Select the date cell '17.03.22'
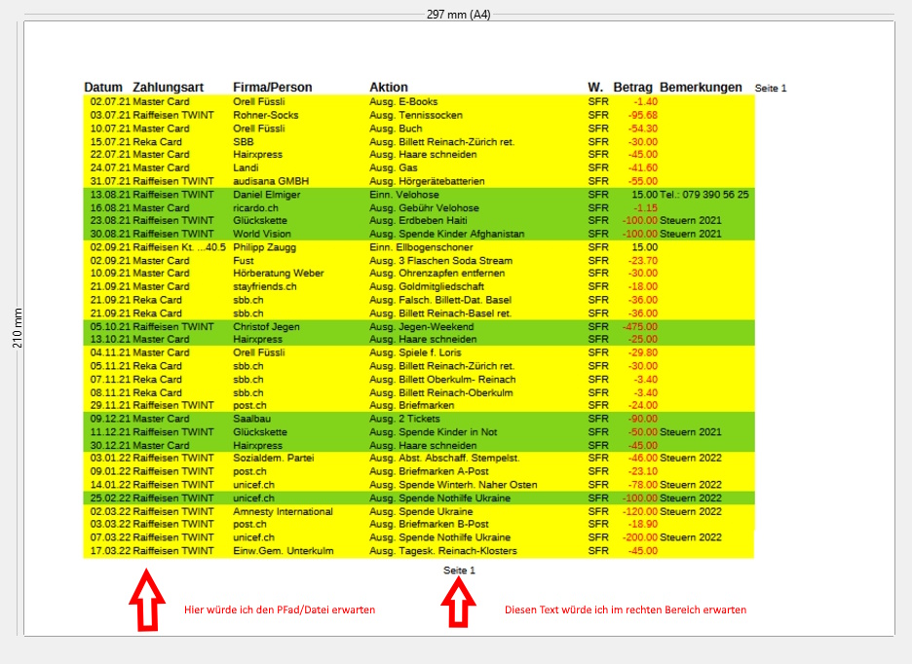 [x=110, y=551]
